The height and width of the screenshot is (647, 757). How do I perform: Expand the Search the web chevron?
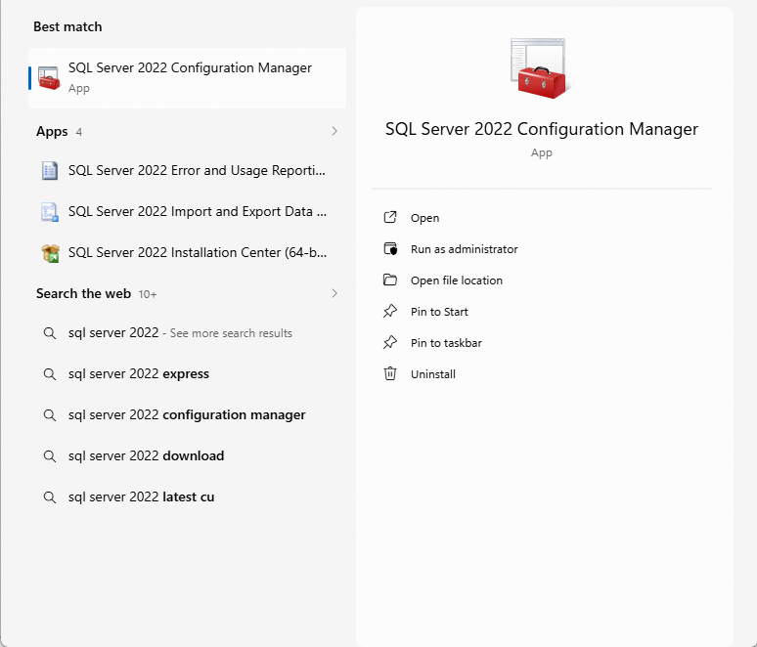334,293
